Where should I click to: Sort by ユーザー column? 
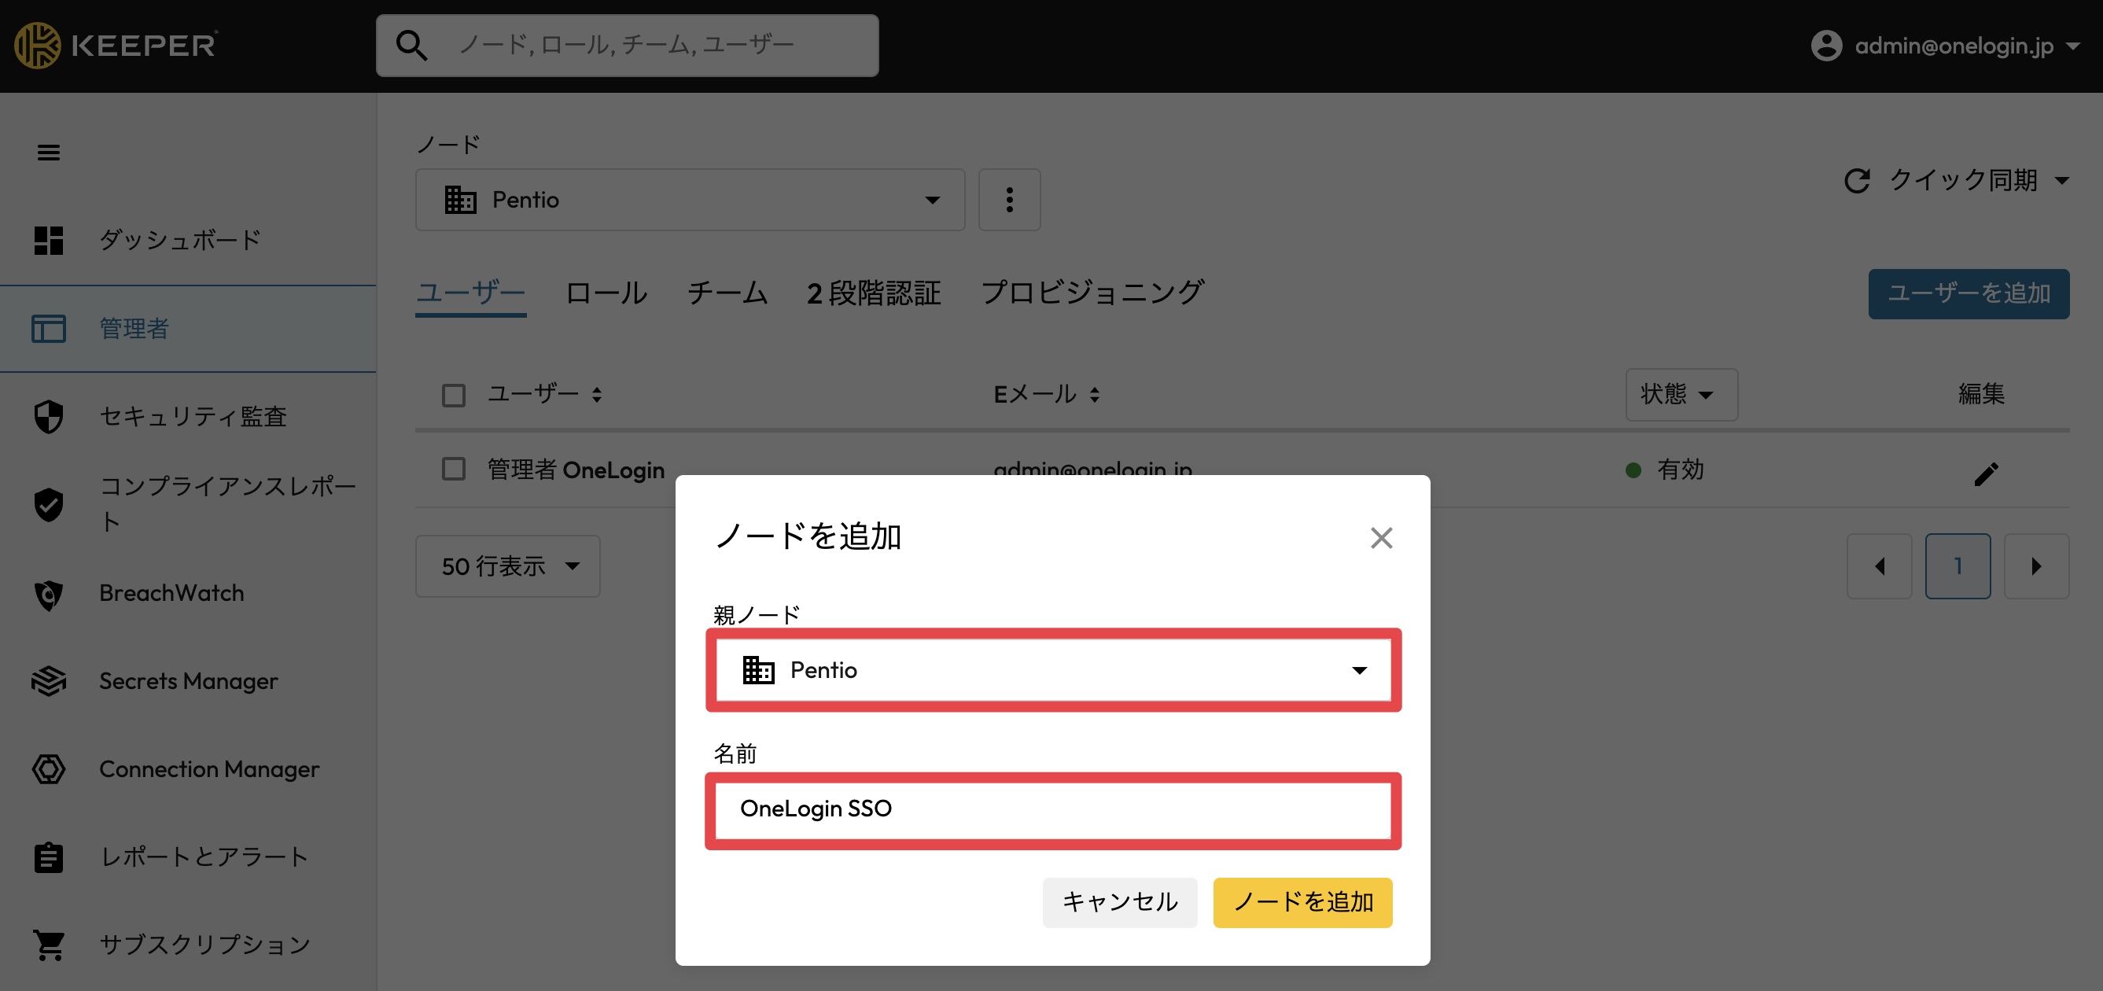[x=544, y=394]
